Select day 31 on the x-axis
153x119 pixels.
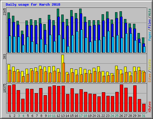click(143, 116)
